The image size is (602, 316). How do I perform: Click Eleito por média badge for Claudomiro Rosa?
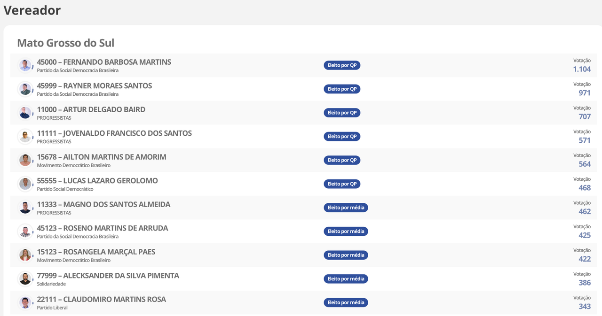tap(346, 302)
